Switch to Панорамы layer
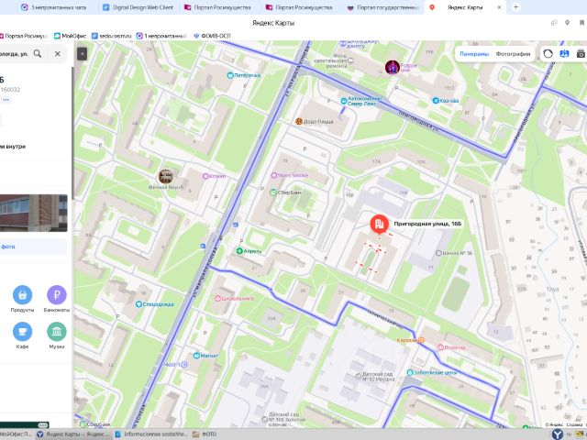Image resolution: width=587 pixels, height=440 pixels. [474, 54]
